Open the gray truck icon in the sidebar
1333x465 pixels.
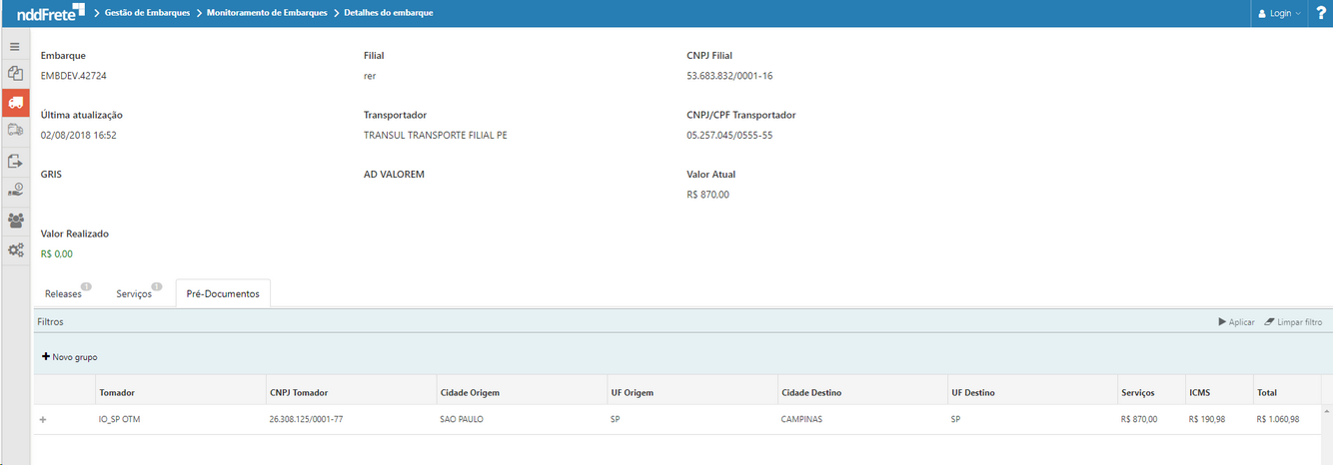point(15,131)
